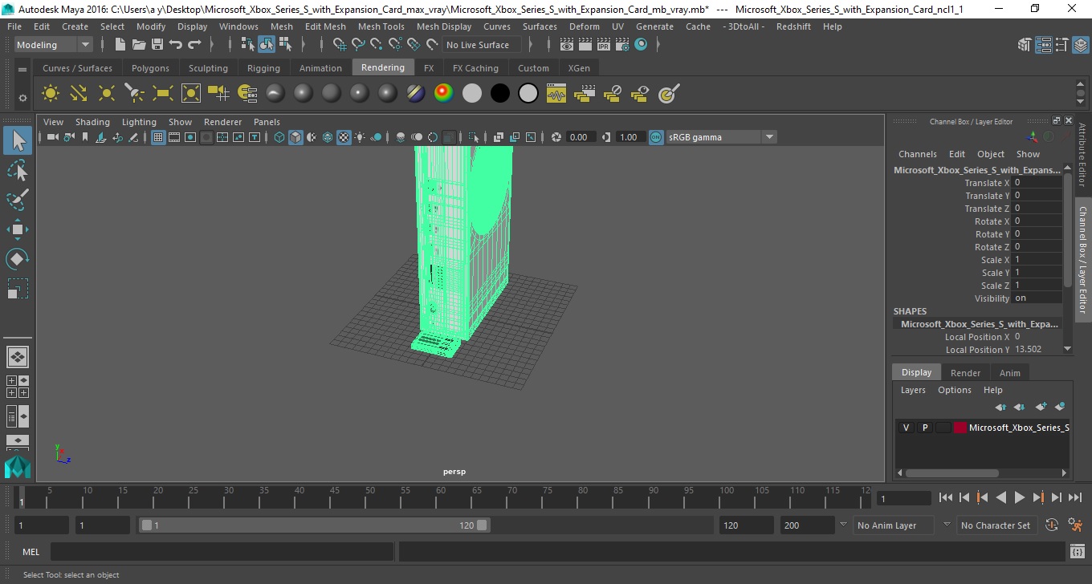Open the layer editor Options menu

(955, 390)
